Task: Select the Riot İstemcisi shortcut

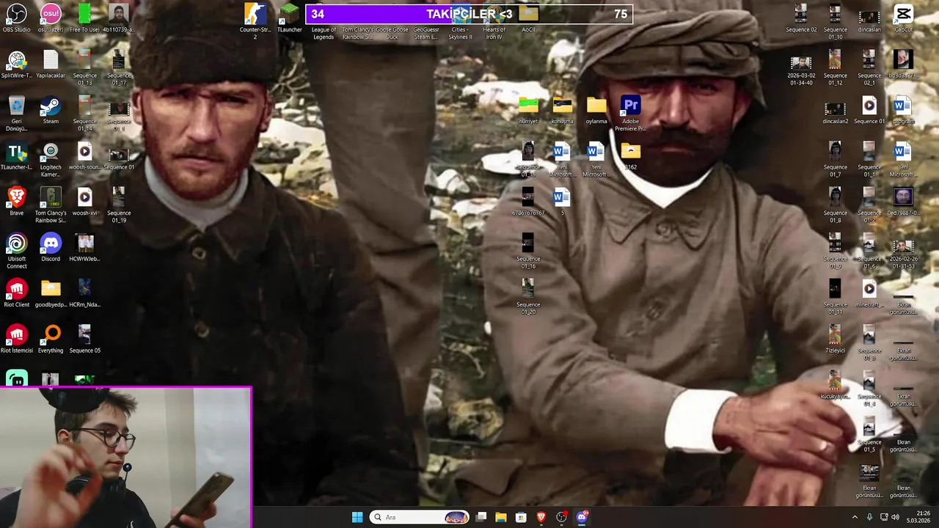Action: click(16, 340)
